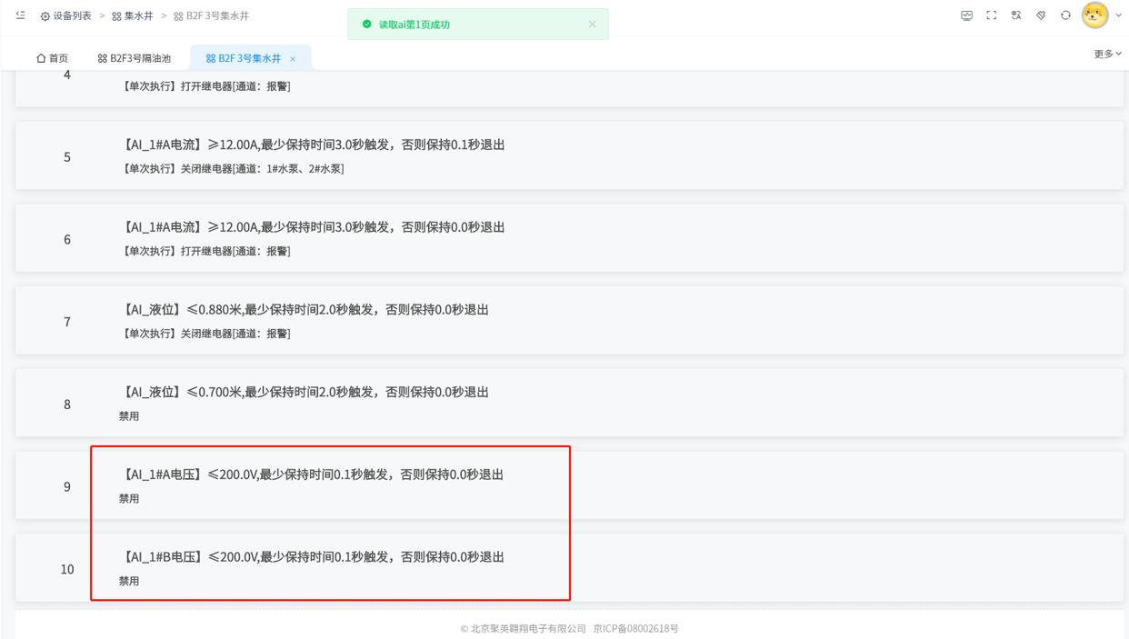Dismiss the 读取ai第1页成功 notification

click(x=592, y=25)
